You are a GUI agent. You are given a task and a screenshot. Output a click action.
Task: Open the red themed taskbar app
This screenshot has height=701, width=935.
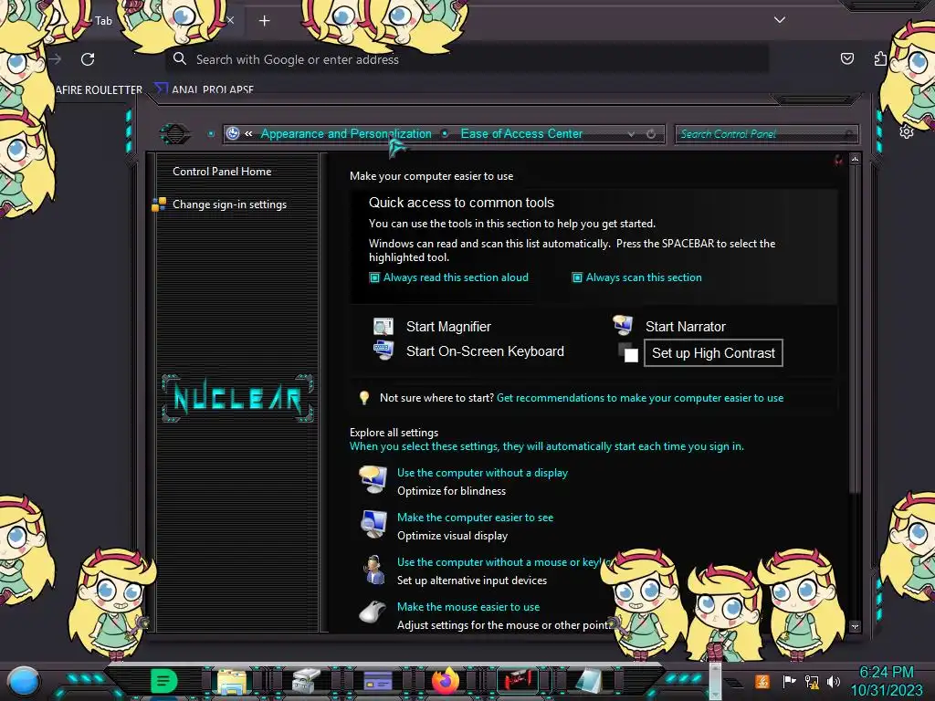(518, 681)
